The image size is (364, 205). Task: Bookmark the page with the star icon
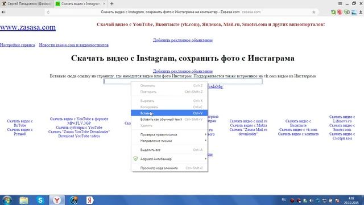tap(313, 12)
